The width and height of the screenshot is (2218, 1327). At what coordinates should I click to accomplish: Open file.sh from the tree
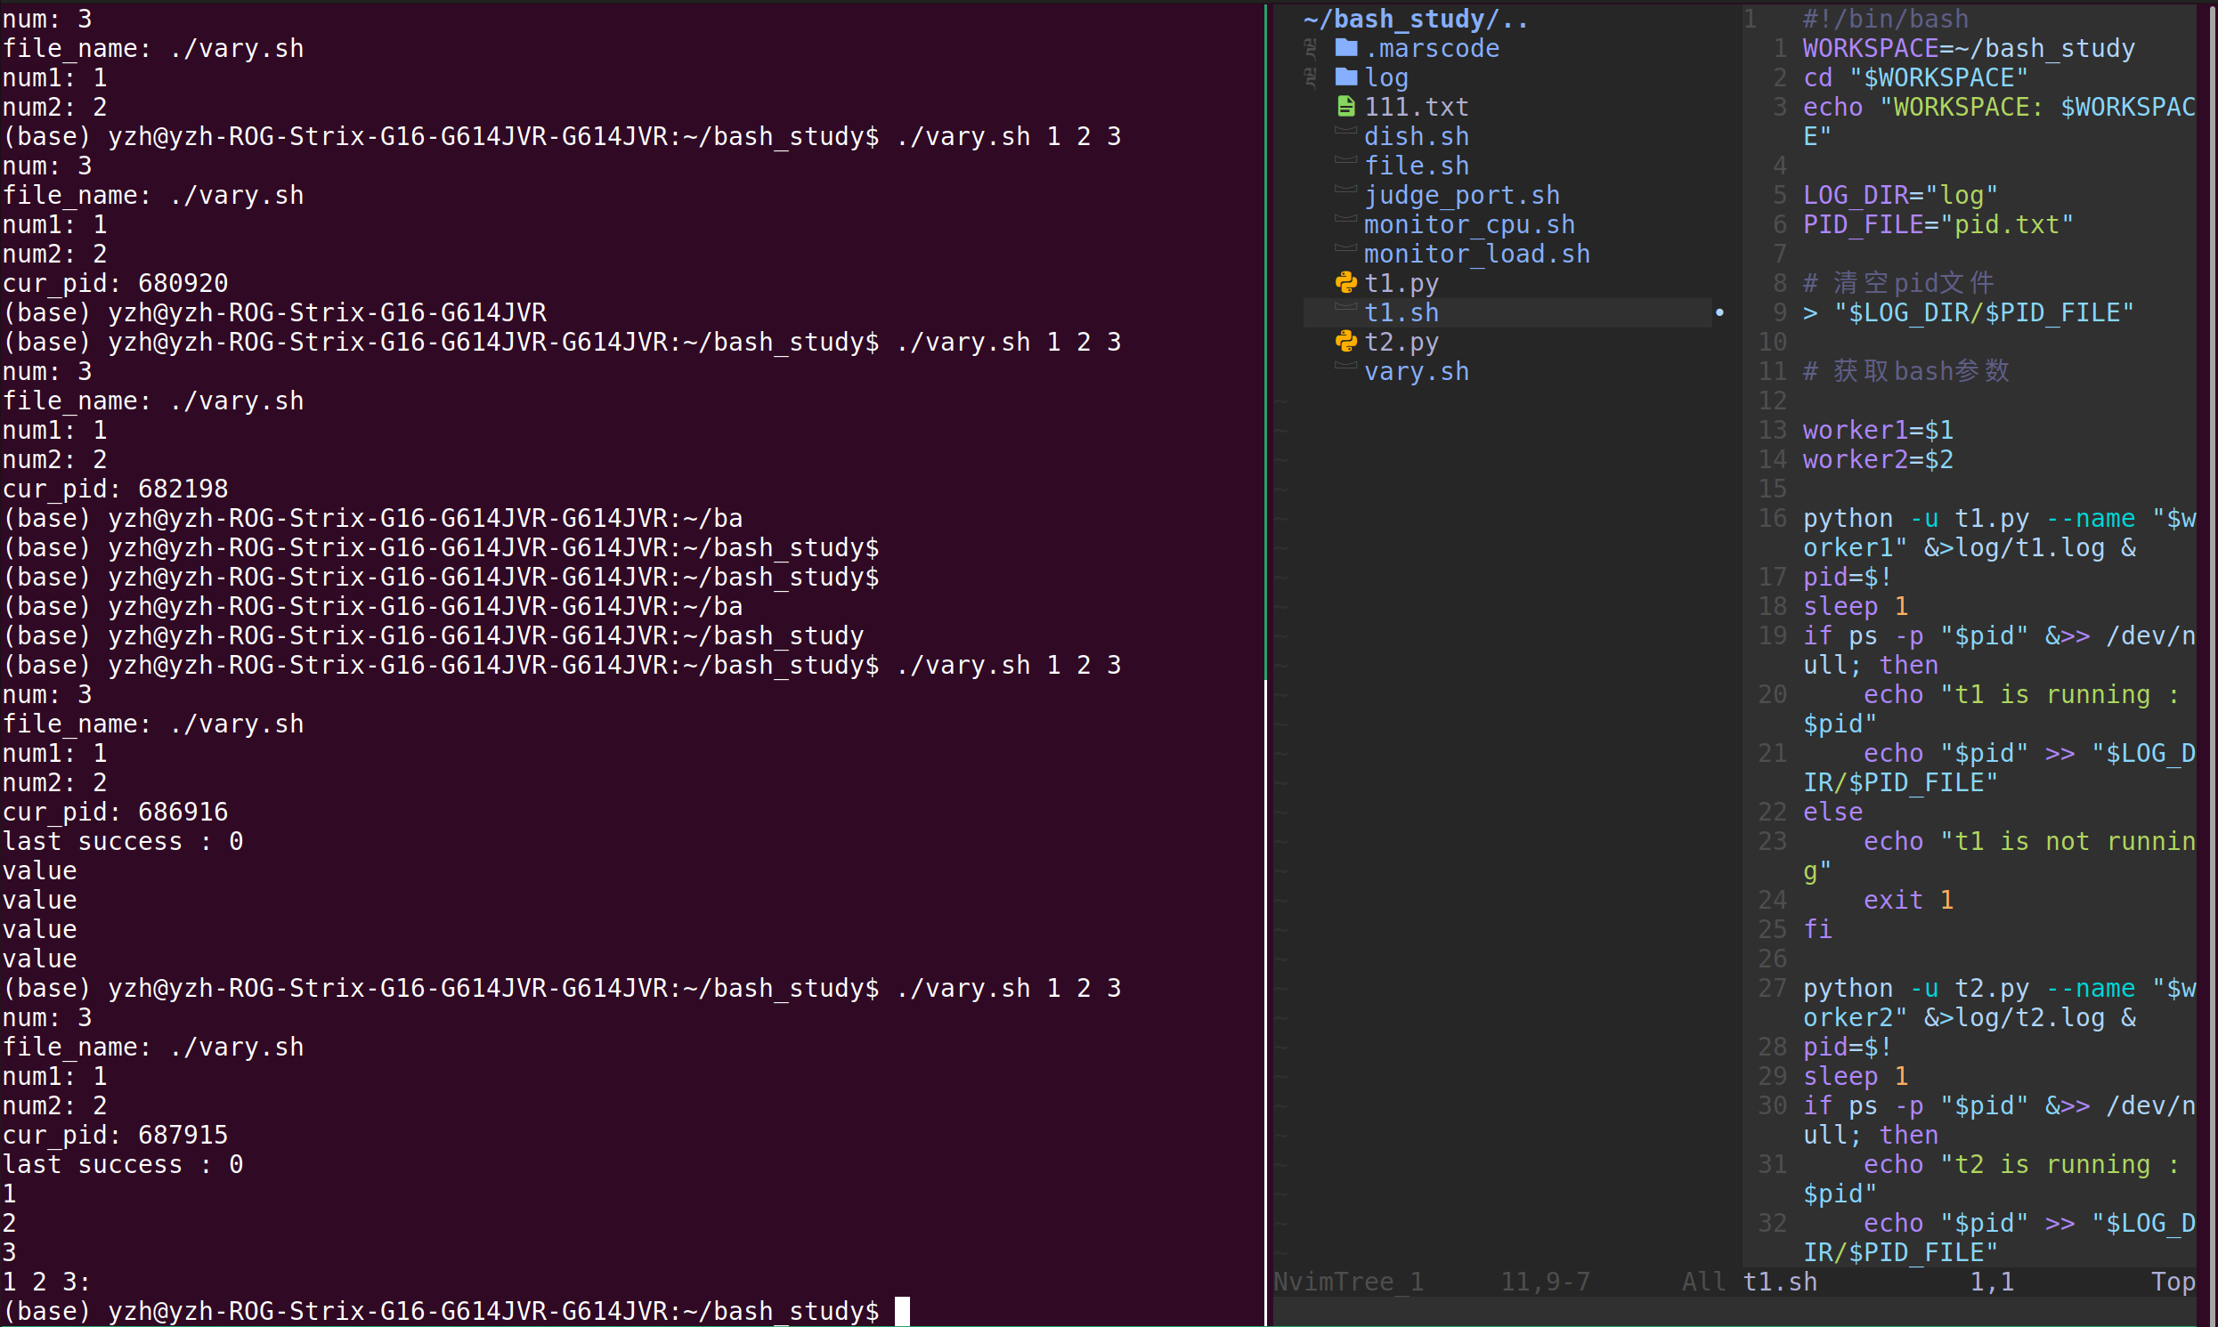pos(1417,166)
